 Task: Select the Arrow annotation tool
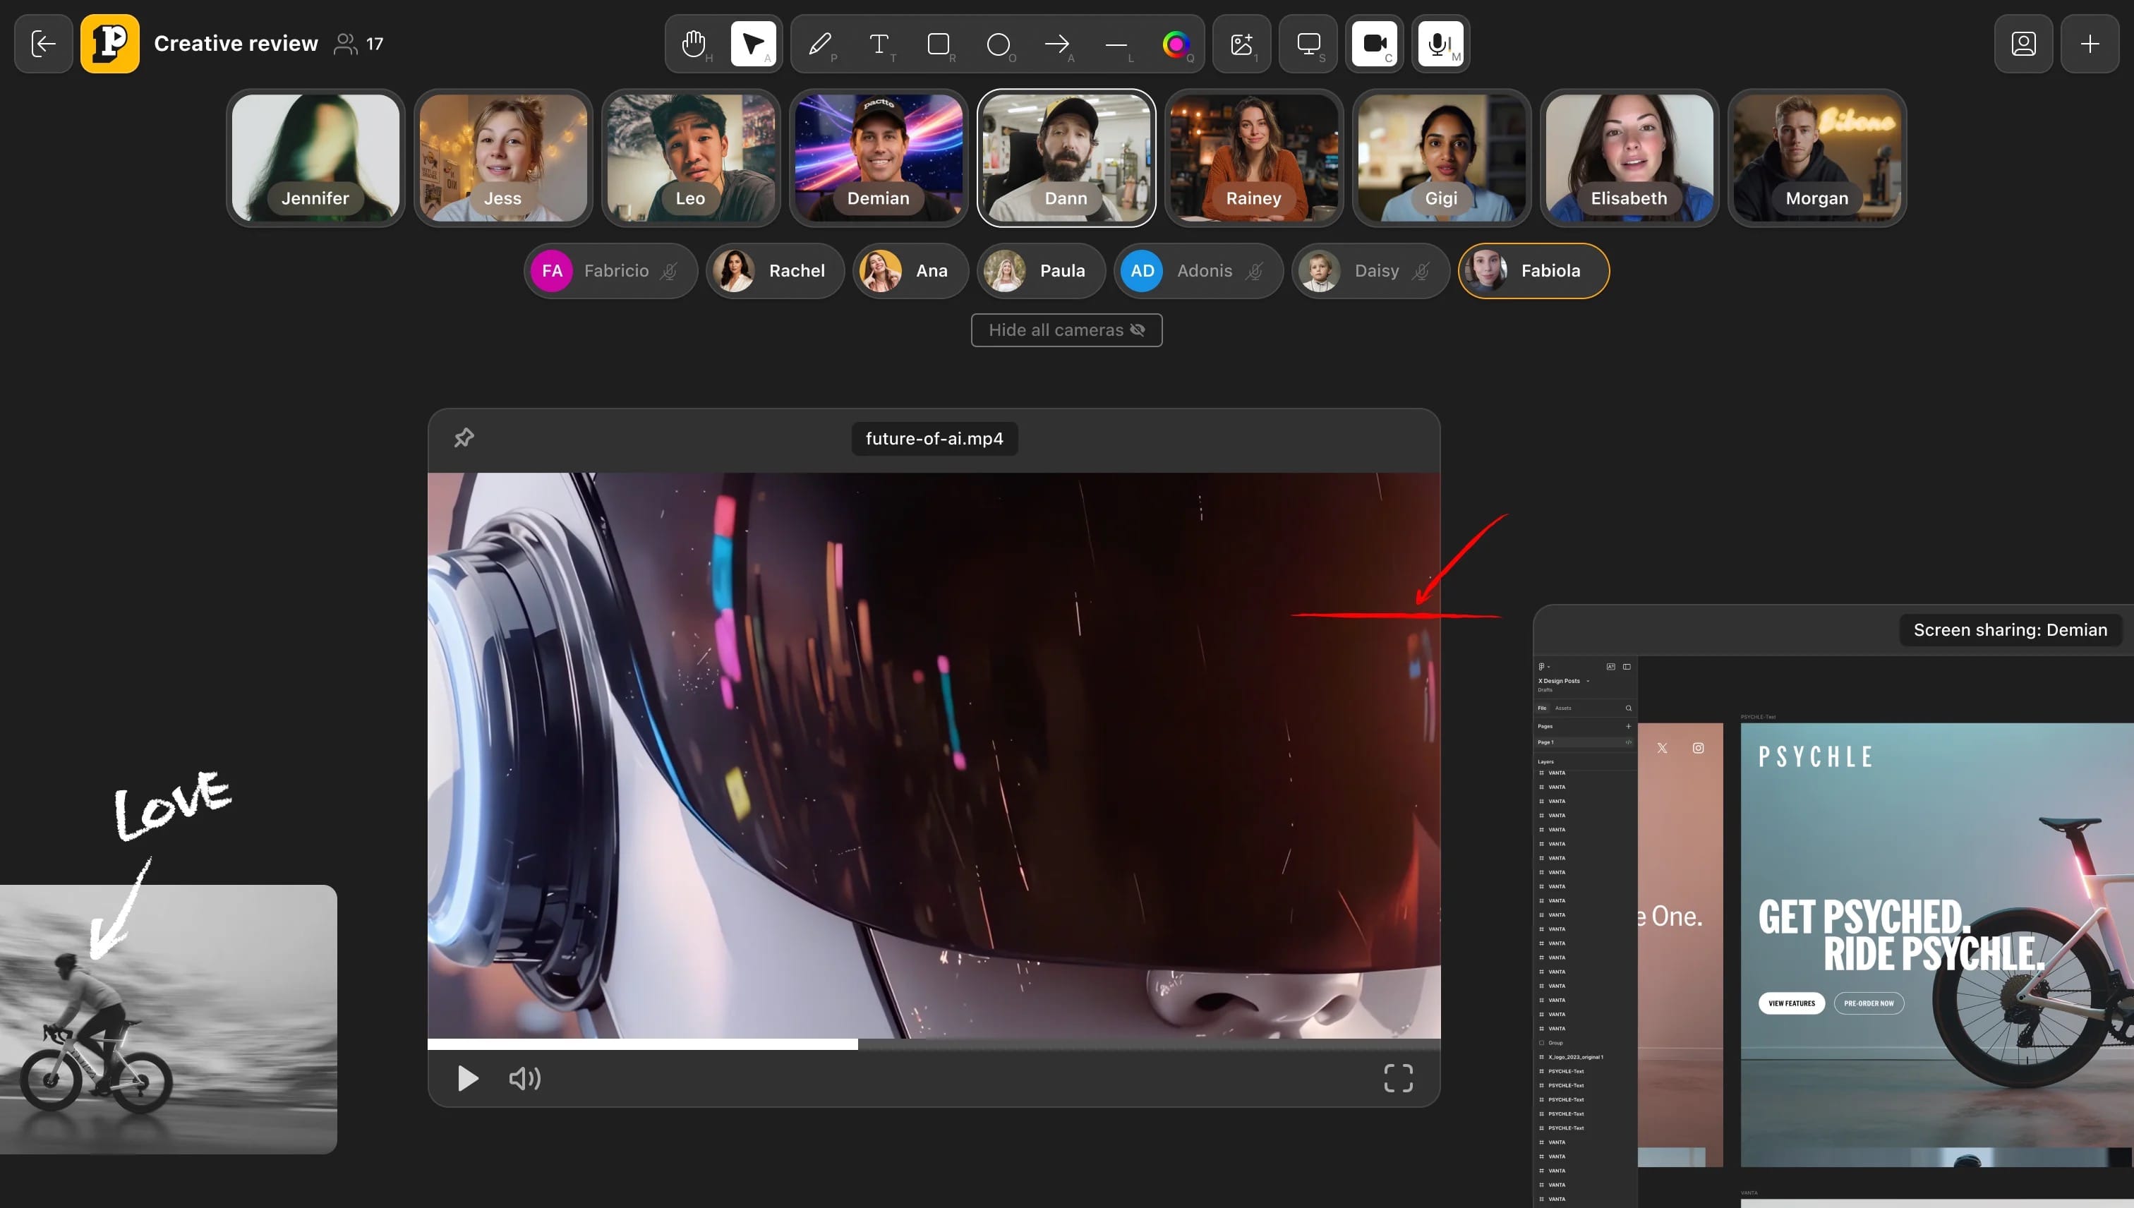coord(1056,43)
